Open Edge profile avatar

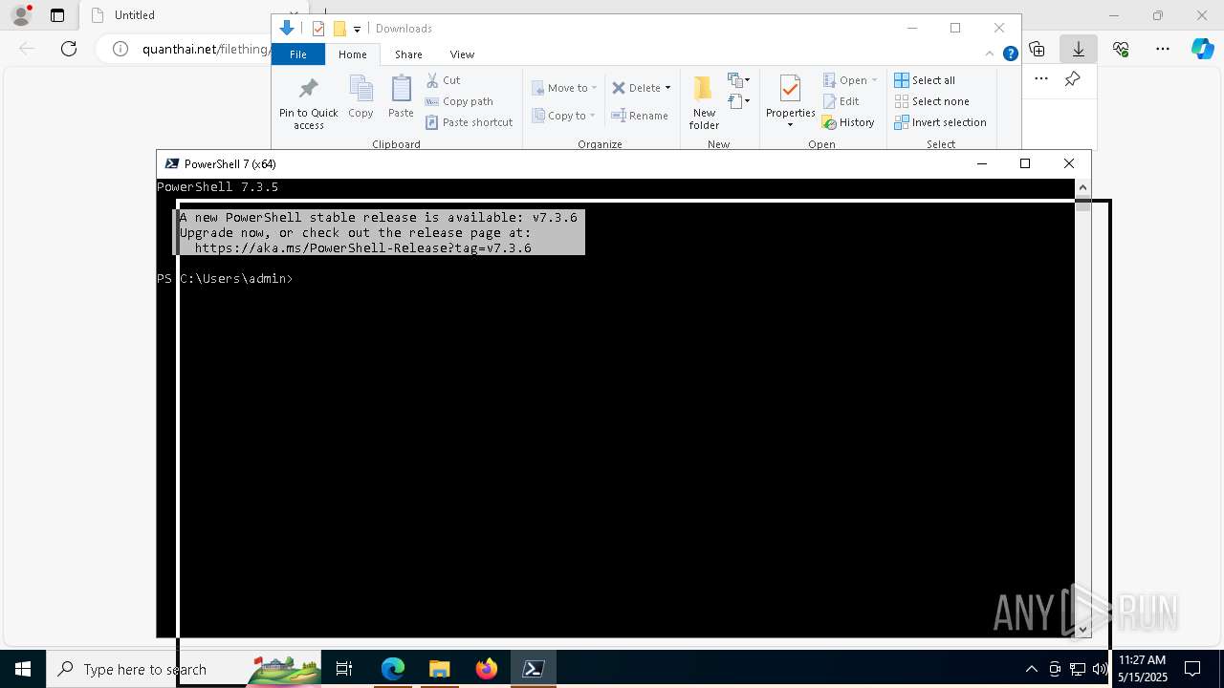(20, 15)
